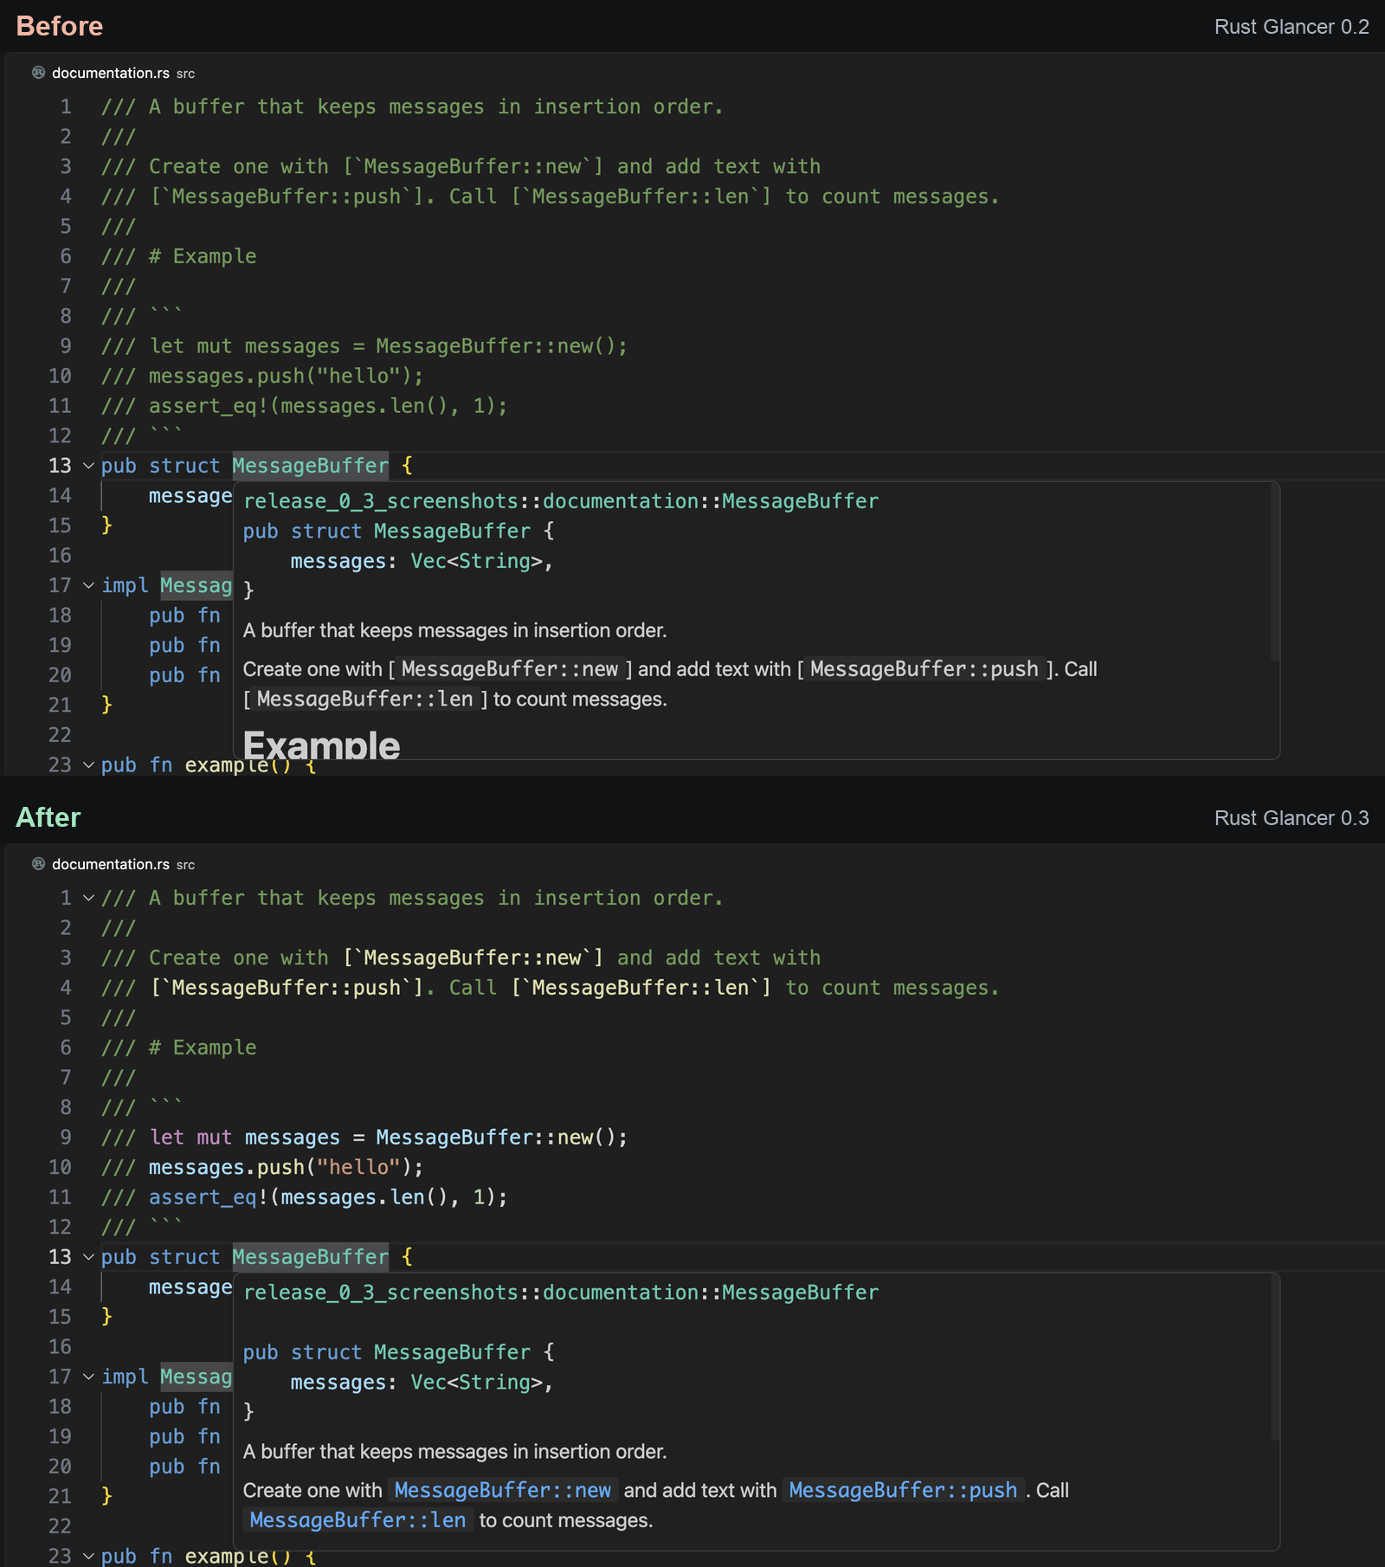
Task: Click the 'Rust Glancer 0.2' label
Action: click(1292, 27)
